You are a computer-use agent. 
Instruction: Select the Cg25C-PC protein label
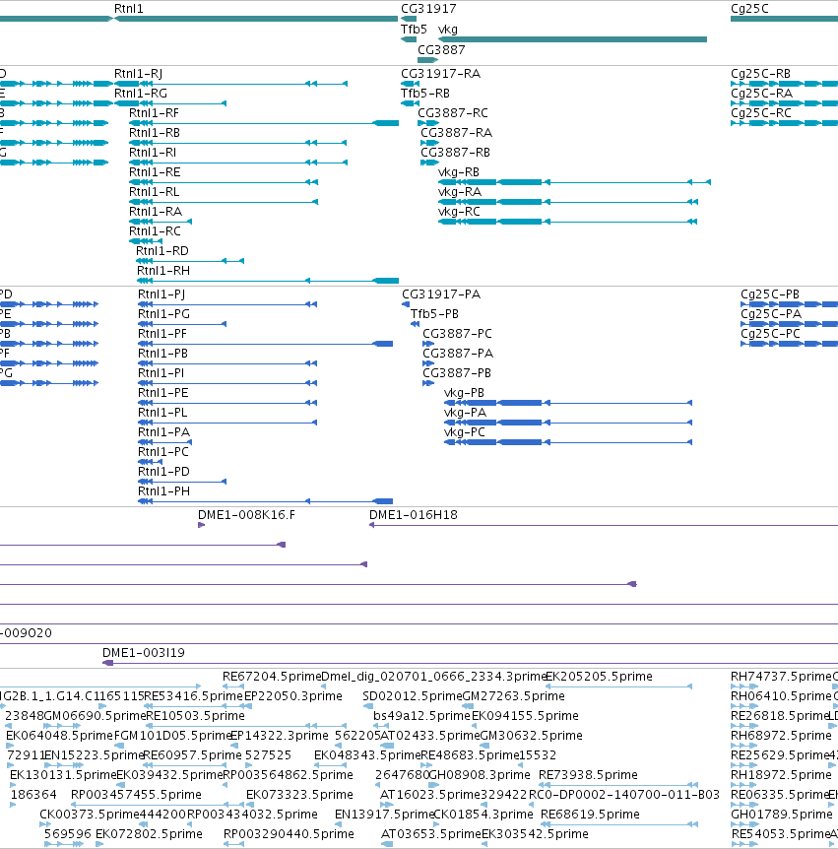[770, 334]
